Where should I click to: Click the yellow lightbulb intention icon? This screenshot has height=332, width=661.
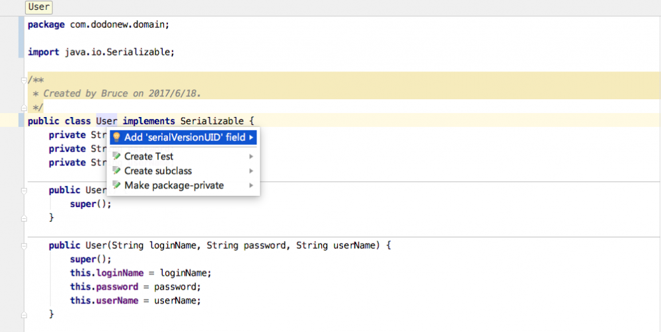coord(116,138)
